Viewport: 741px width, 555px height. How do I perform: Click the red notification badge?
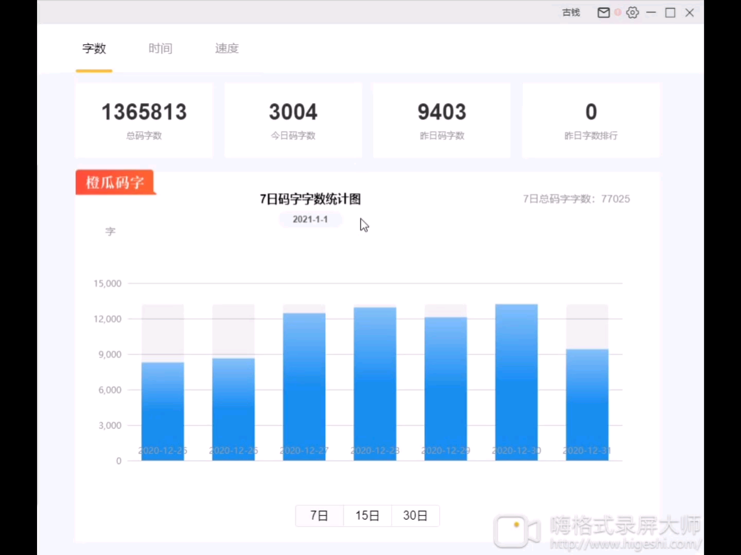617,12
